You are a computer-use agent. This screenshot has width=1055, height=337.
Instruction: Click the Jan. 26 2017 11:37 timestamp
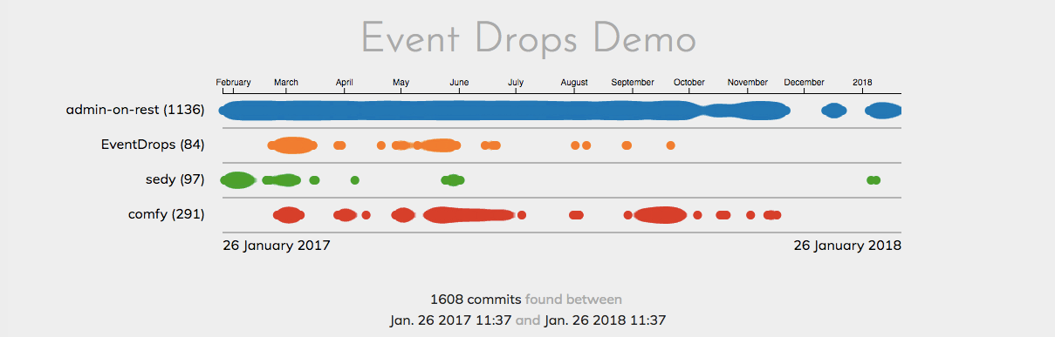451,320
